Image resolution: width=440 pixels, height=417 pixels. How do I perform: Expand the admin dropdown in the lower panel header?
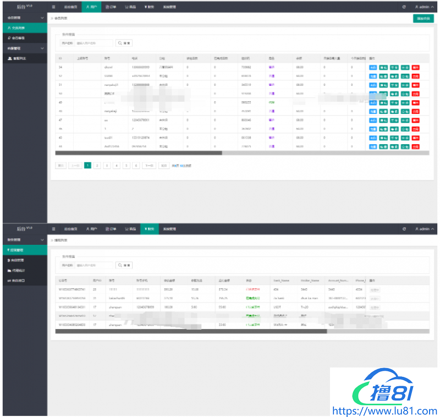tap(425, 229)
